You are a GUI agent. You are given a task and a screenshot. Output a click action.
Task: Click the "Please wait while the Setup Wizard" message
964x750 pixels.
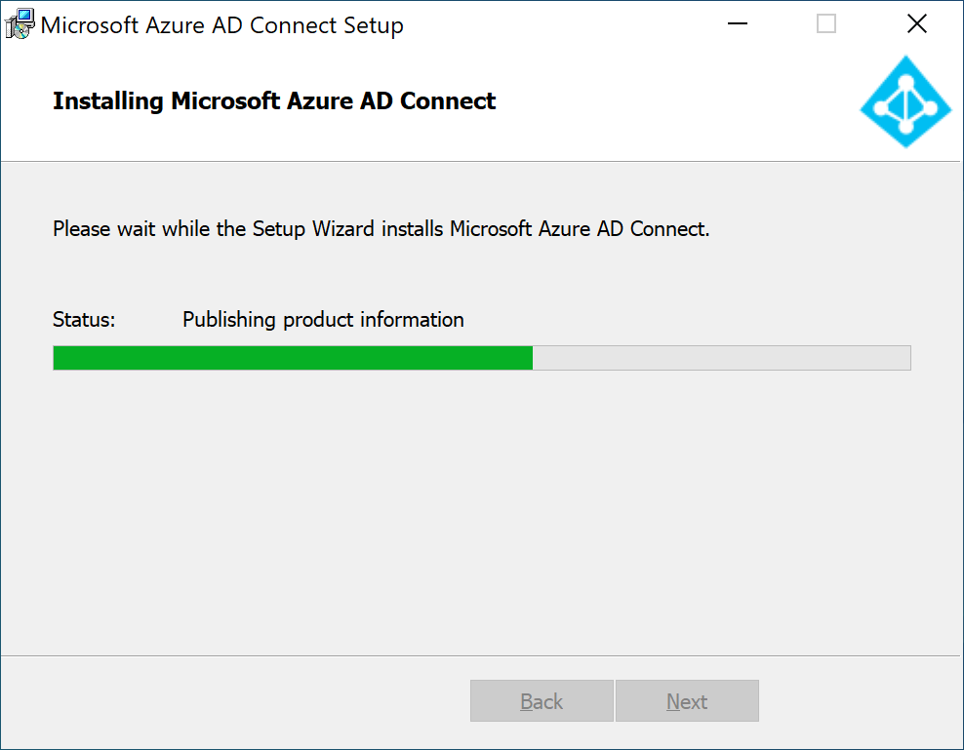pyautogui.click(x=382, y=228)
